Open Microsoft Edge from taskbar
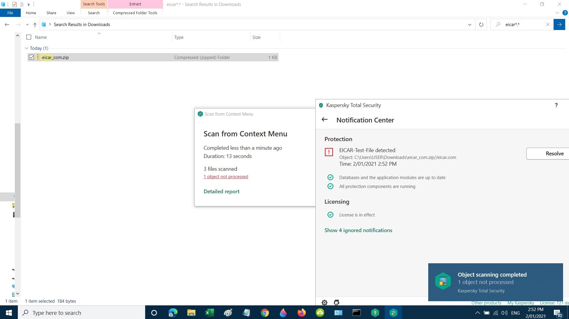569x319 pixels. tap(173, 312)
